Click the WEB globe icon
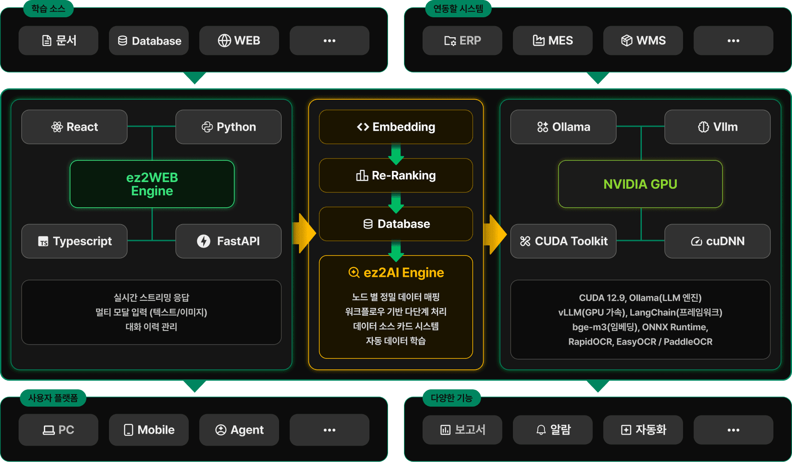 [224, 41]
